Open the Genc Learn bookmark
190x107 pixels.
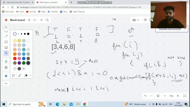[8, 12]
